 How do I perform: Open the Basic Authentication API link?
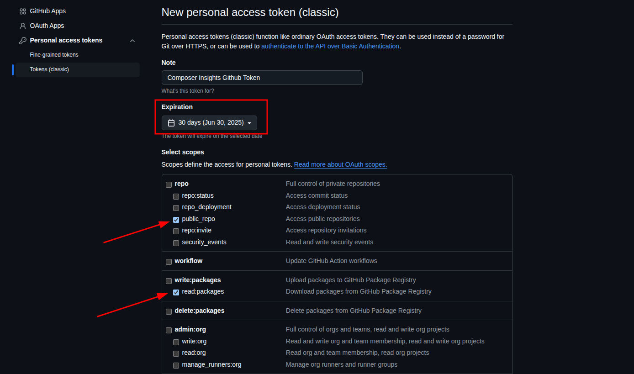tap(330, 46)
